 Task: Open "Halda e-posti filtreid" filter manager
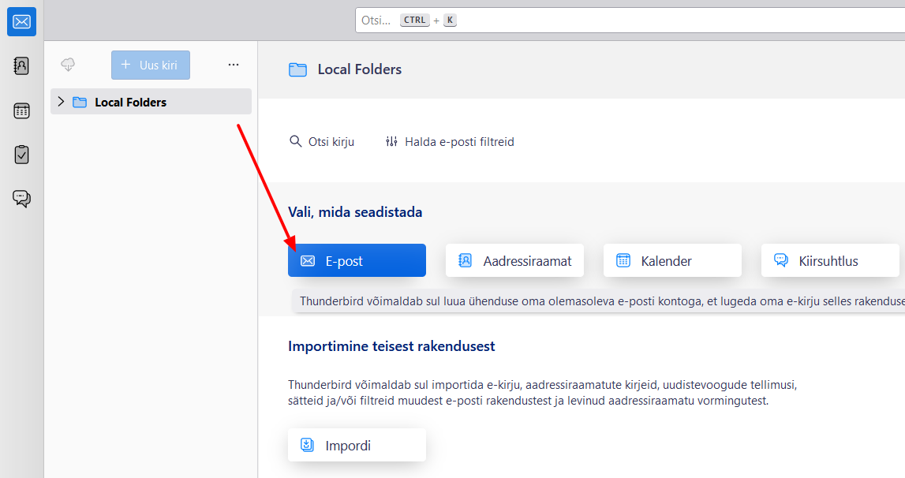click(x=450, y=142)
